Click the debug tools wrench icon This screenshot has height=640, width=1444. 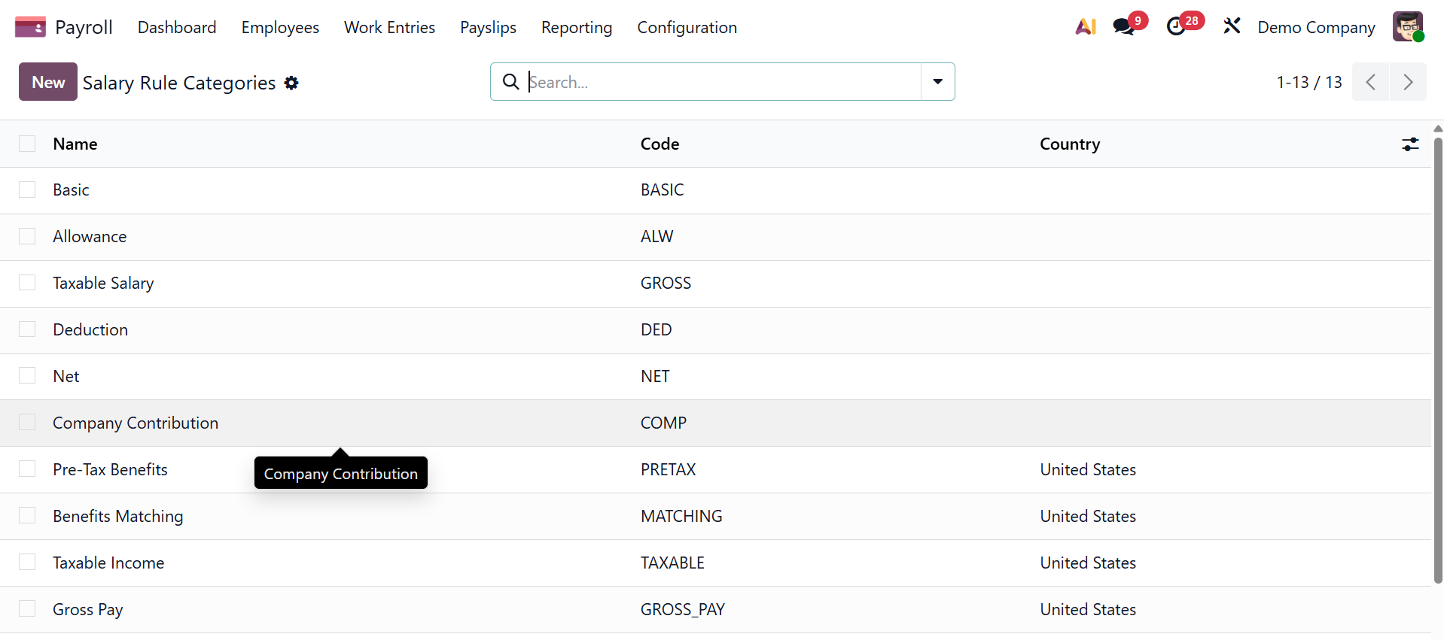click(1232, 27)
